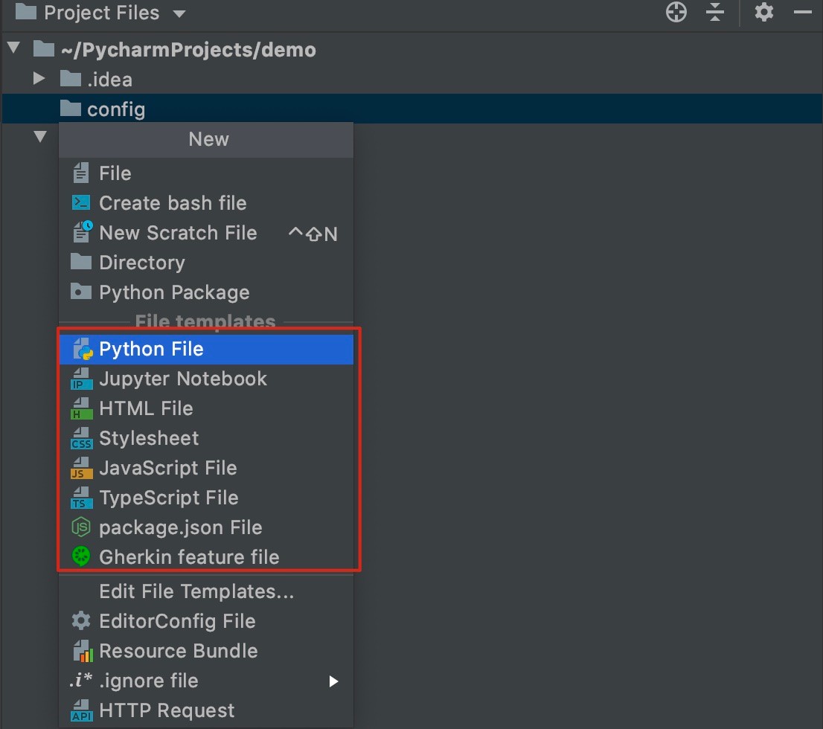
Task: Click the HTML File icon
Action: coord(81,409)
